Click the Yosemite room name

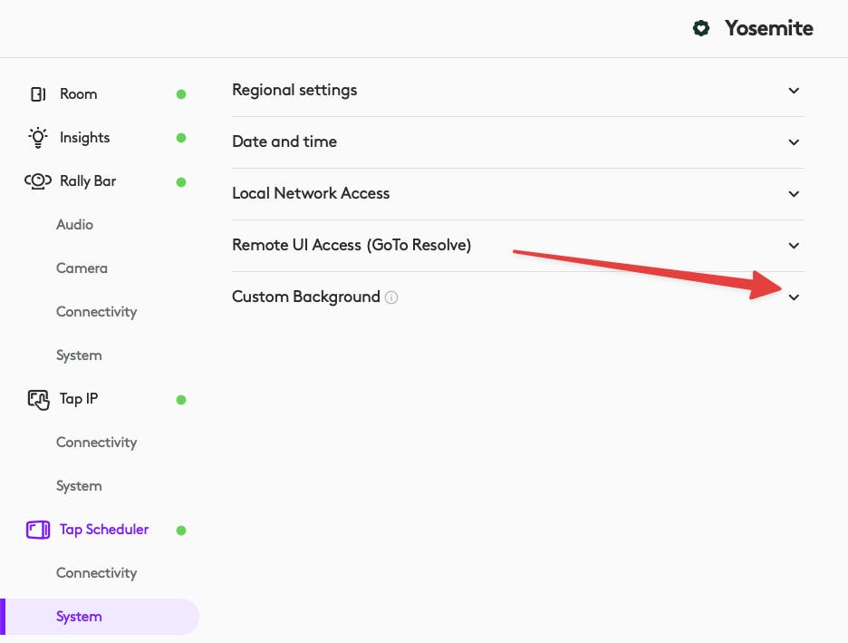click(768, 29)
